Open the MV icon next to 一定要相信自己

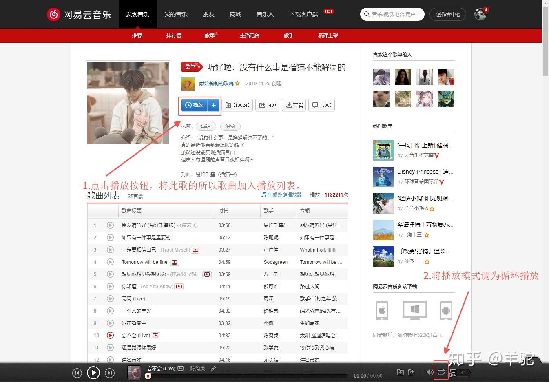click(x=196, y=250)
